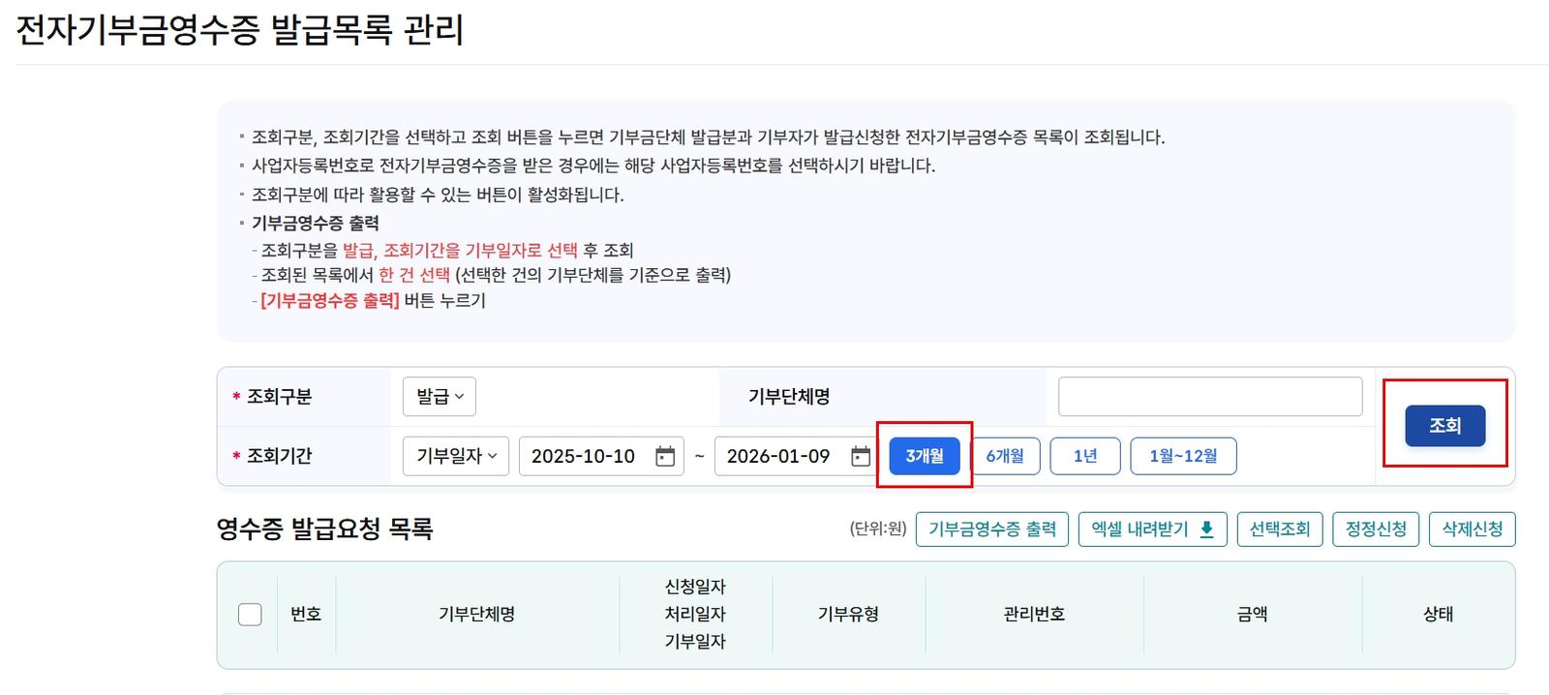Open the start date calendar picker icon
This screenshot has width=1549, height=695.
pyautogui.click(x=665, y=456)
